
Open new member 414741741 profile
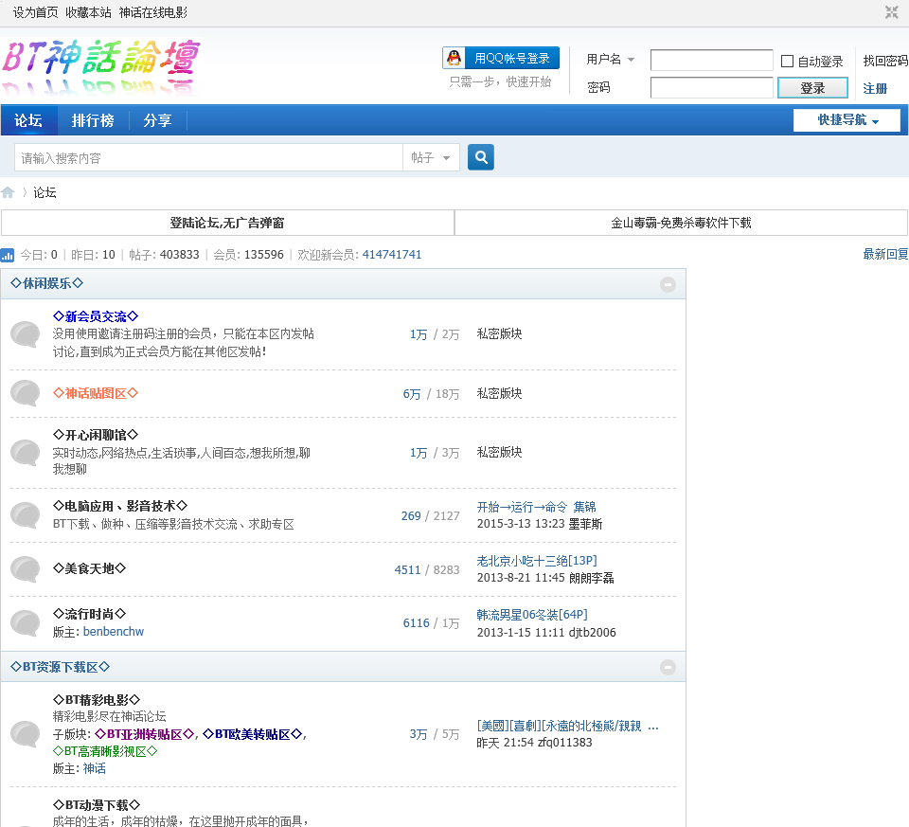pyautogui.click(x=392, y=255)
